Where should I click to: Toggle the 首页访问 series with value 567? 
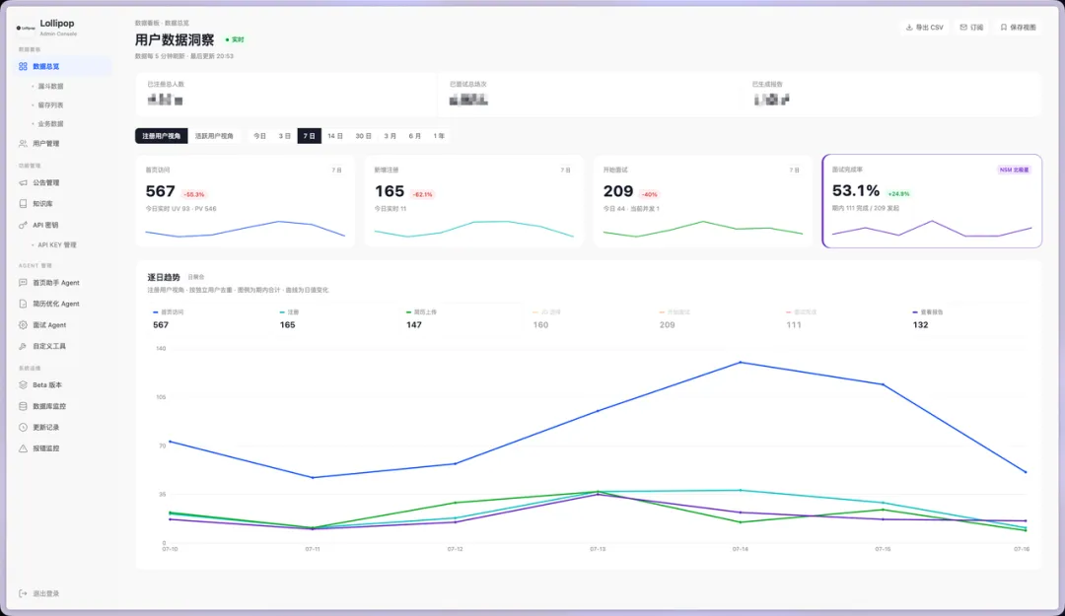click(x=169, y=318)
